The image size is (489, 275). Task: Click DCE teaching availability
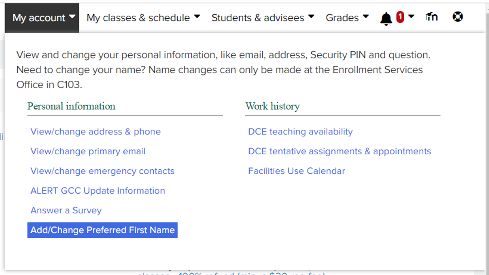point(300,131)
